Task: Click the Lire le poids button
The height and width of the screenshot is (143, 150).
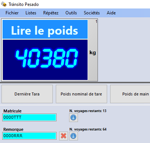Action: [45, 29]
